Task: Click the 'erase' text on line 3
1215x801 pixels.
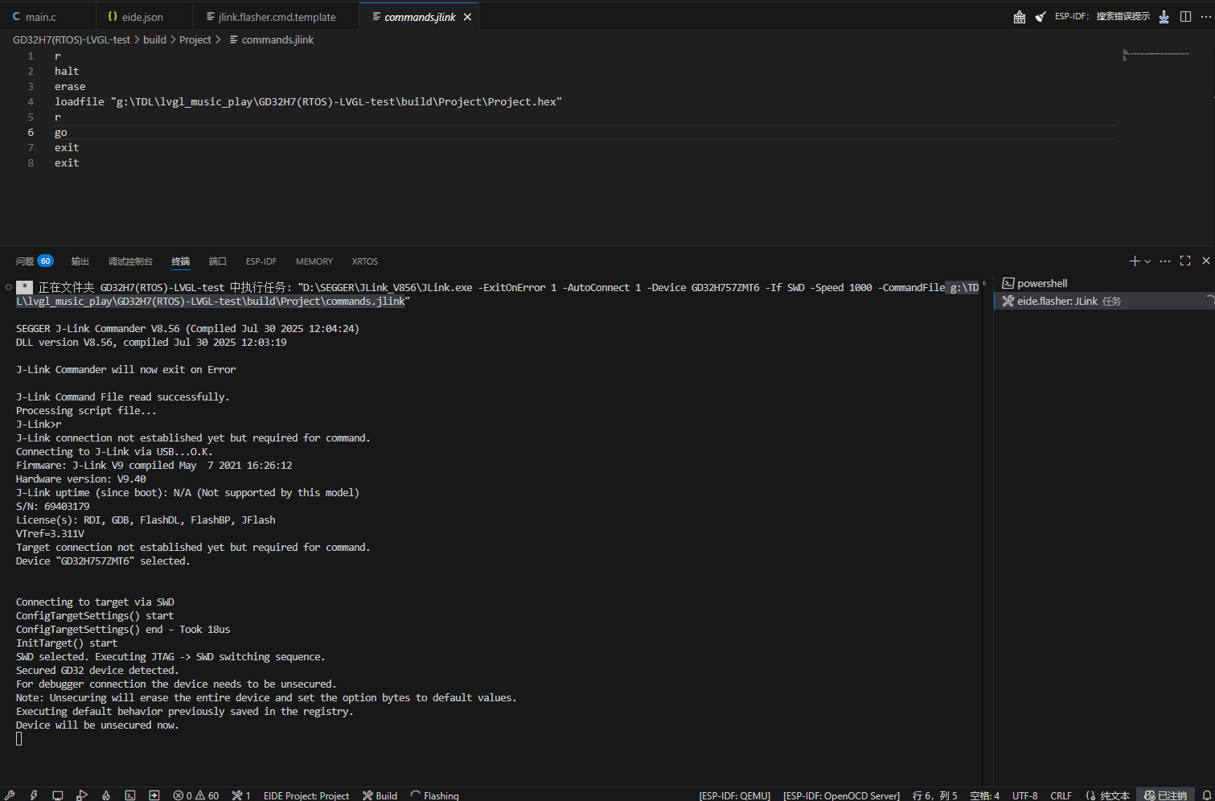Action: (70, 86)
